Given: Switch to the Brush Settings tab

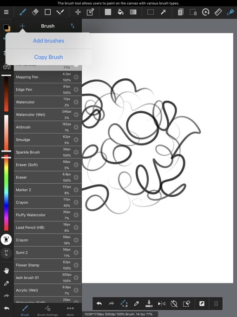Looking at the screenshot, I should tap(47, 310).
